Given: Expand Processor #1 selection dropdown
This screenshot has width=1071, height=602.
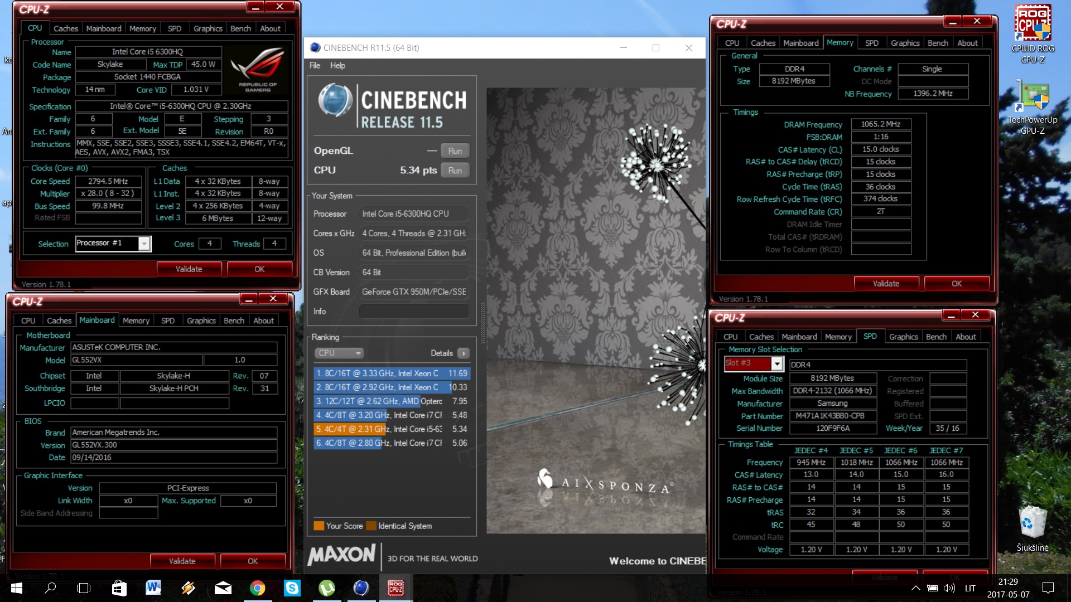Looking at the screenshot, I should [144, 244].
